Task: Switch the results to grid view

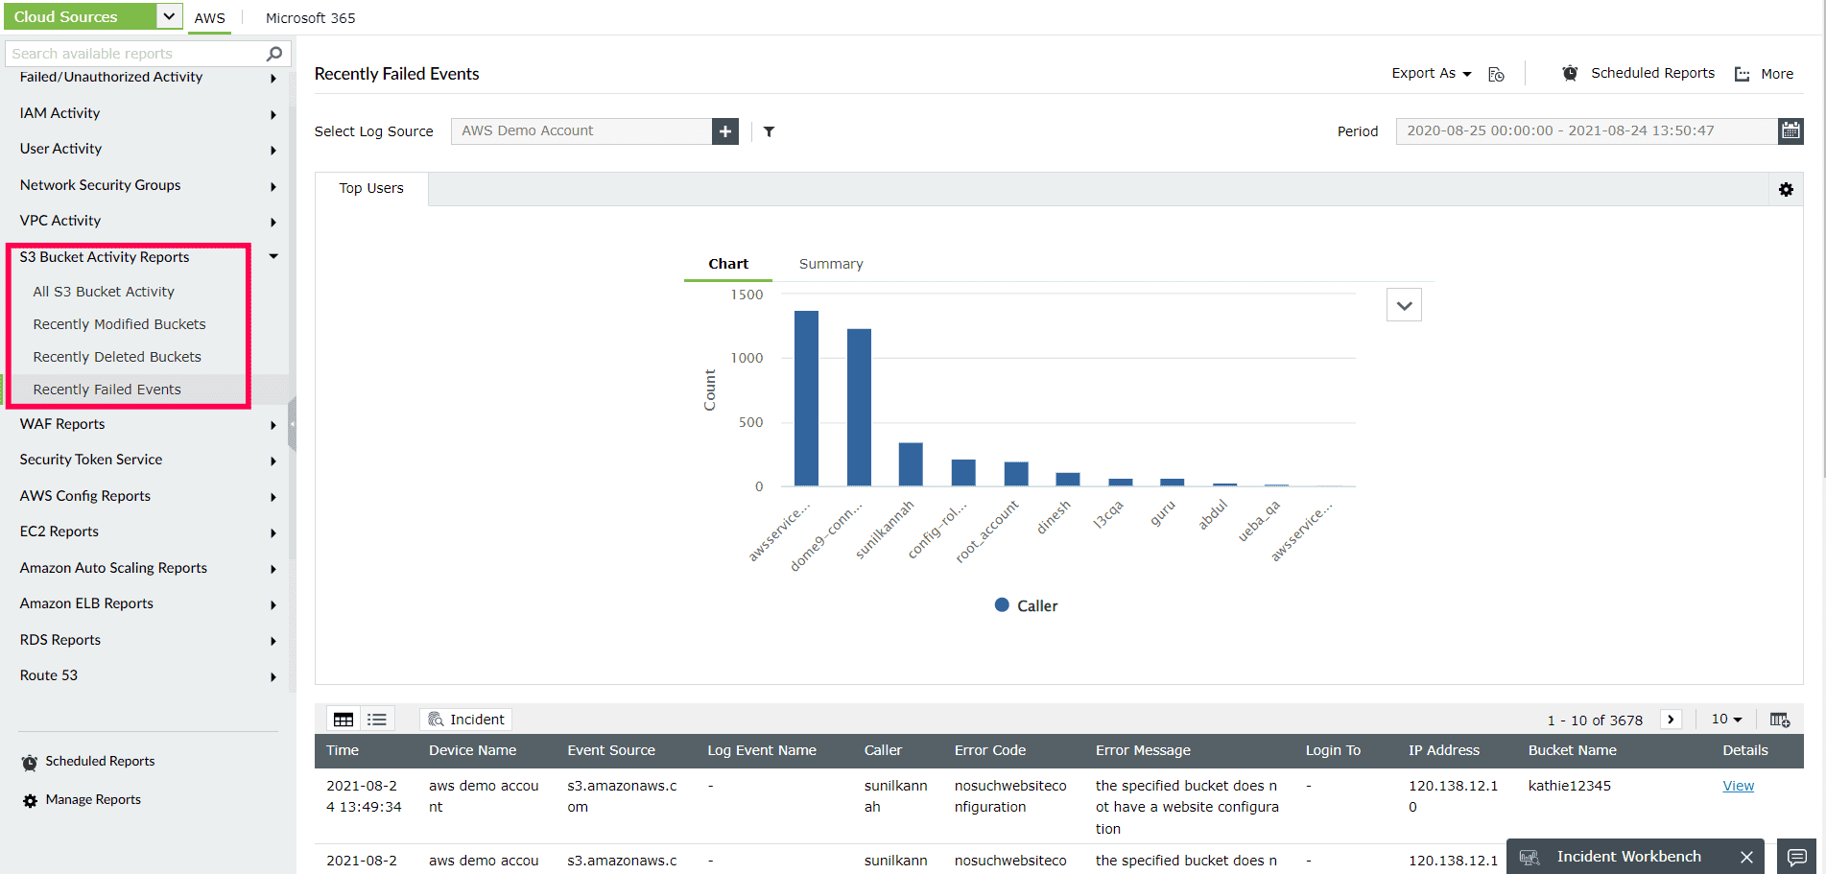Action: (343, 719)
